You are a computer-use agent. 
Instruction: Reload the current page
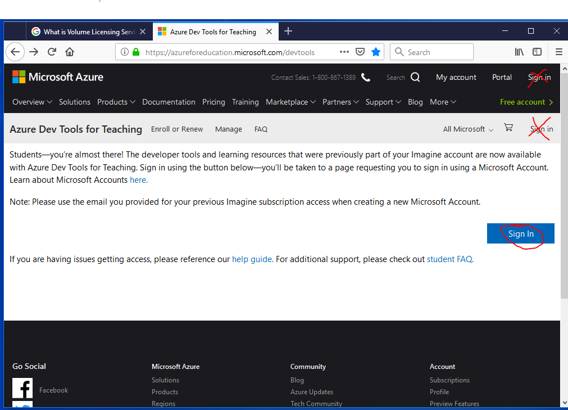(x=52, y=52)
